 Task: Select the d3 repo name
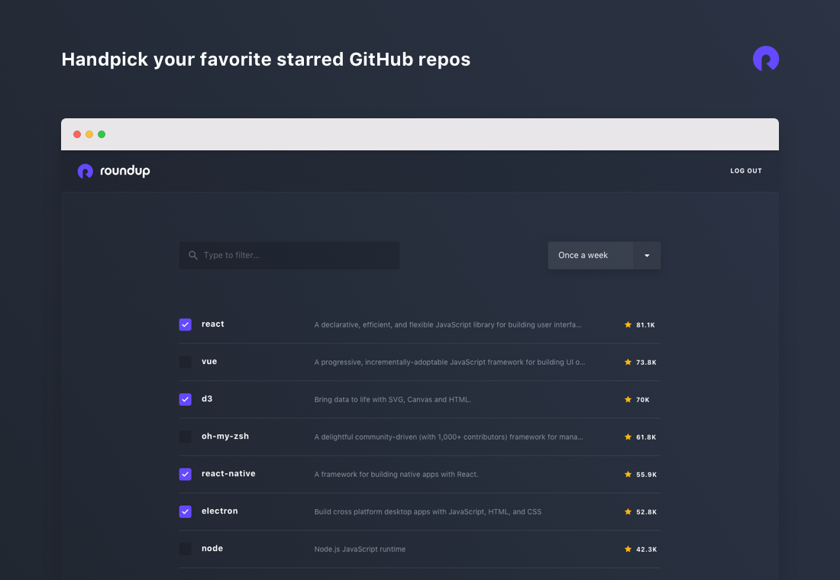click(x=207, y=399)
